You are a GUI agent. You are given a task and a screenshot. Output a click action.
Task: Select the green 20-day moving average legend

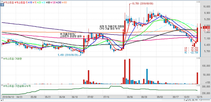(40, 3)
